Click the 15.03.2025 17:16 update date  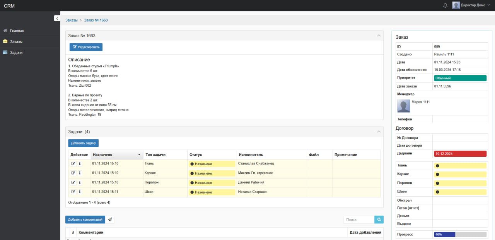tap(447, 70)
